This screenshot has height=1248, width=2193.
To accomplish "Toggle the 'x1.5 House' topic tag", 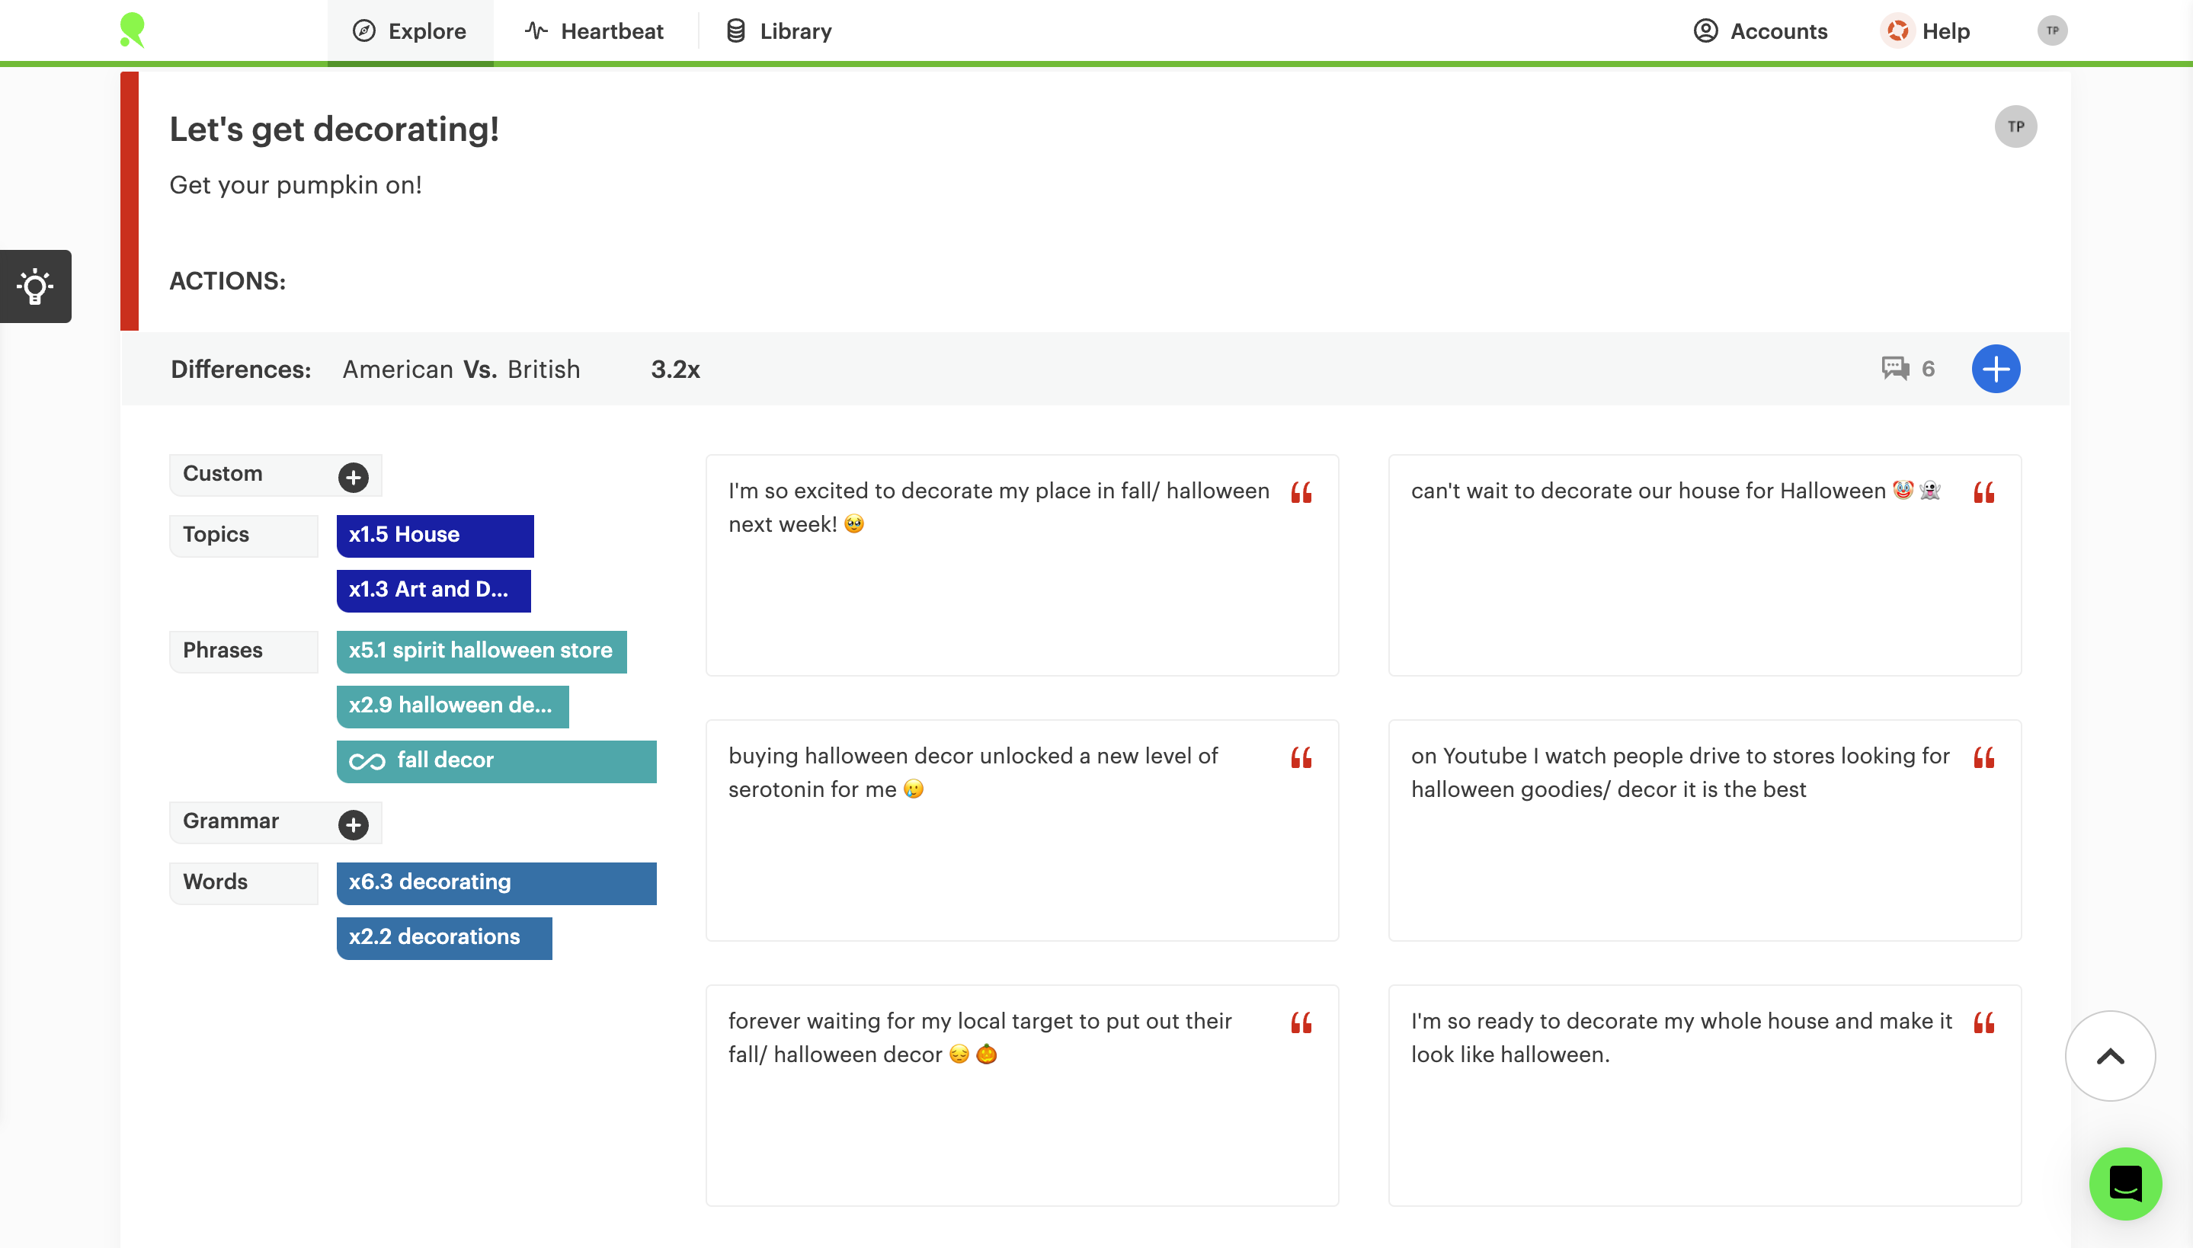I will click(434, 535).
